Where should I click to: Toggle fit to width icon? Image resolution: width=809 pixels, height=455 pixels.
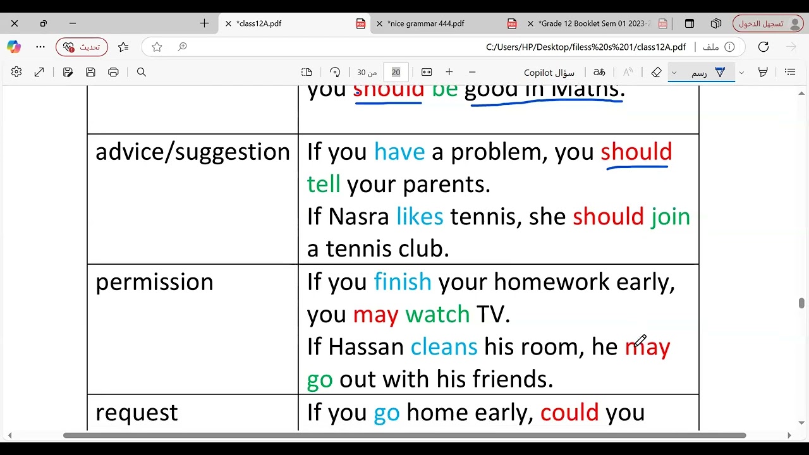coord(427,72)
